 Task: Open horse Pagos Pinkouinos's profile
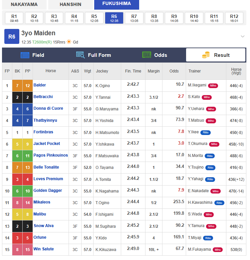[x=51, y=155]
